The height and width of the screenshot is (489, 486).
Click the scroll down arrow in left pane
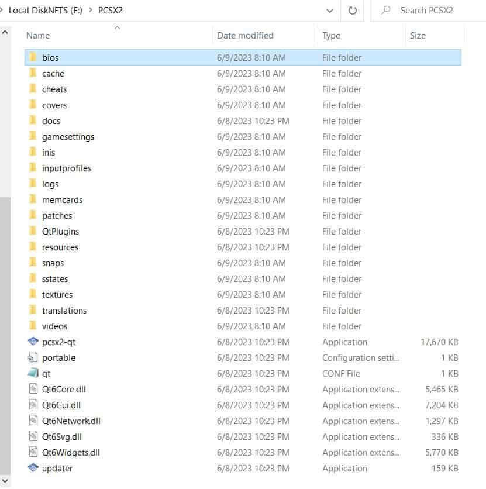(5, 481)
